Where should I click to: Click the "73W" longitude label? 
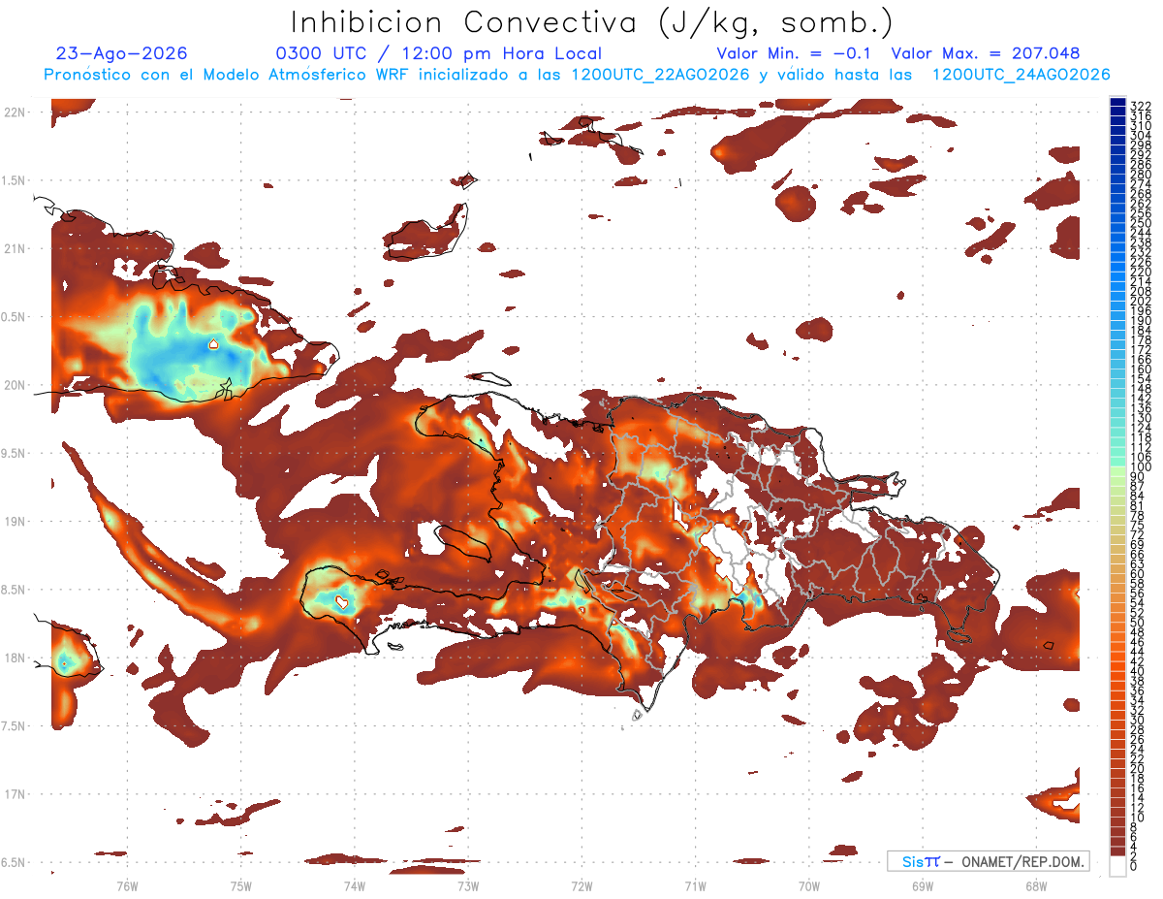[468, 886]
